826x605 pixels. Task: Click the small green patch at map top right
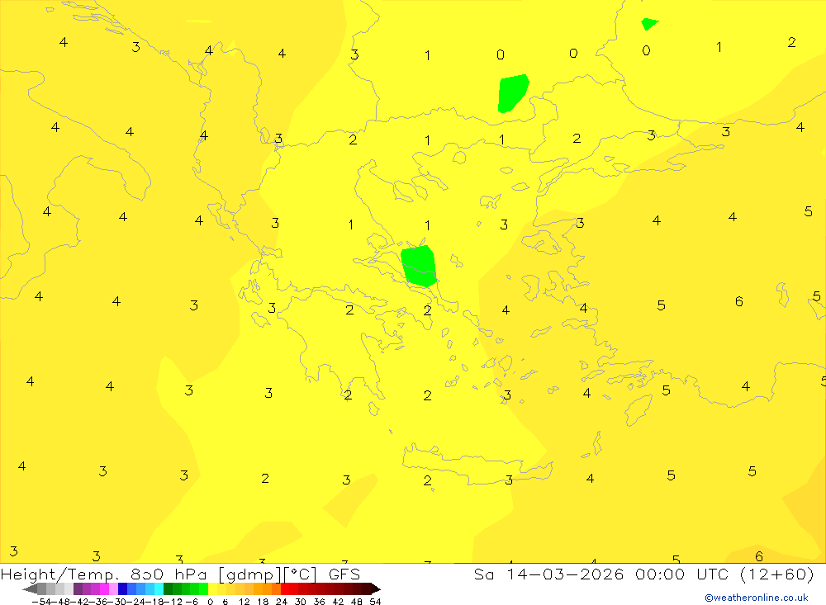click(x=648, y=24)
